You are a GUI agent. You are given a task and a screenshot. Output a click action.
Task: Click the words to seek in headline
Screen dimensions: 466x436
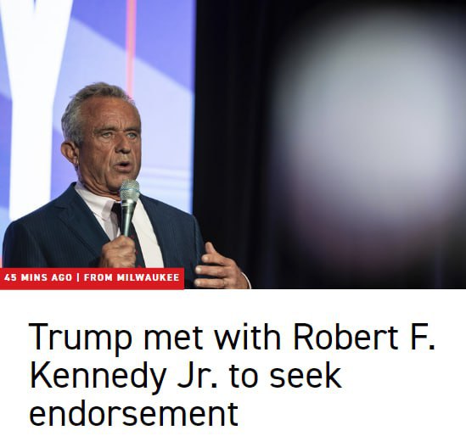tap(285, 376)
